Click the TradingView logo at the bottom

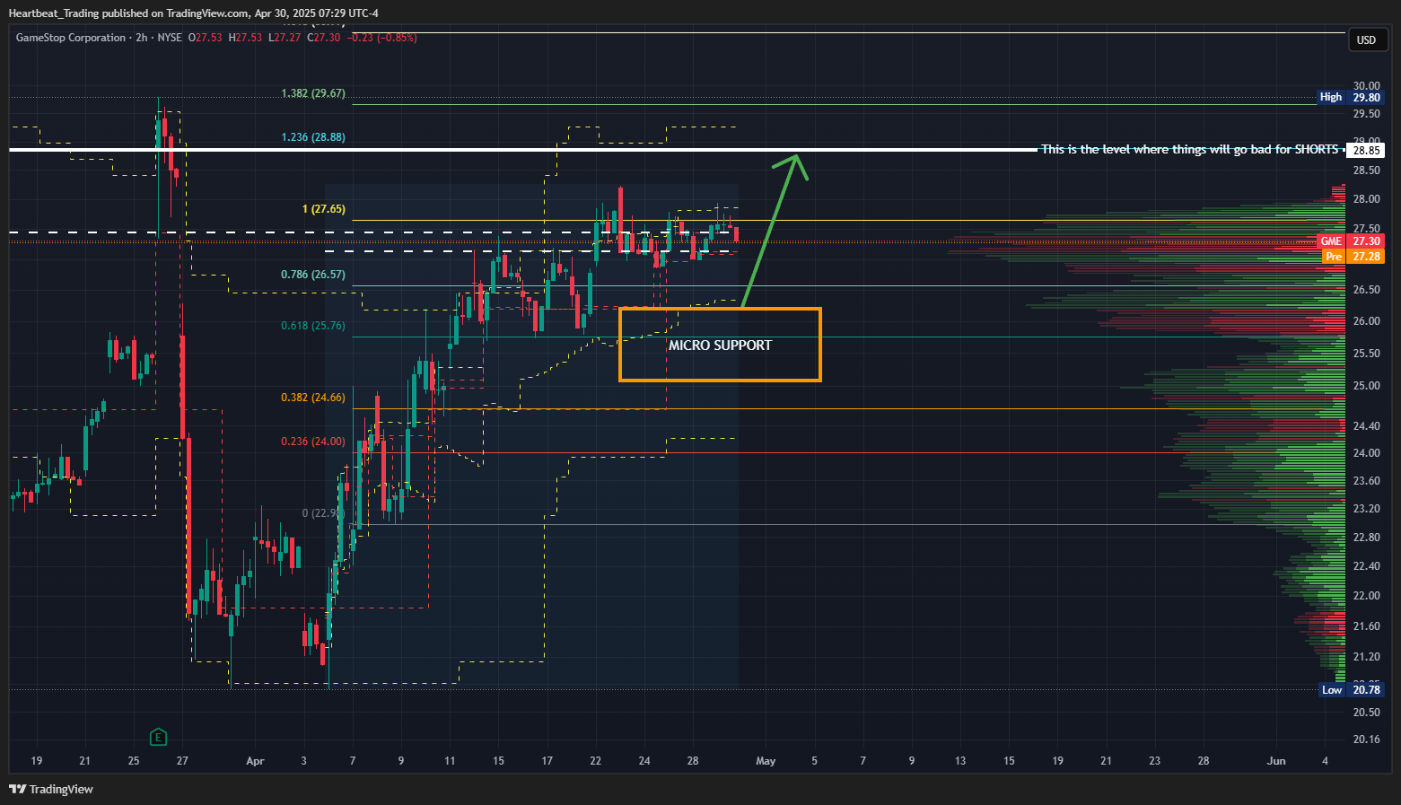tap(51, 789)
